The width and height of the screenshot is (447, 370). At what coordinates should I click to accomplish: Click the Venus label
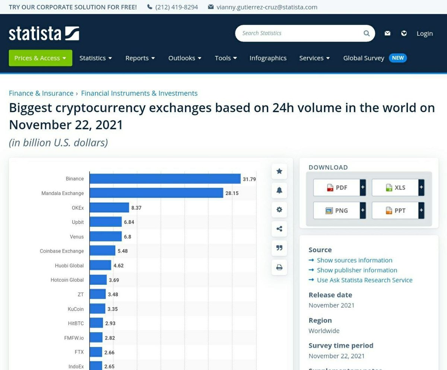(77, 237)
